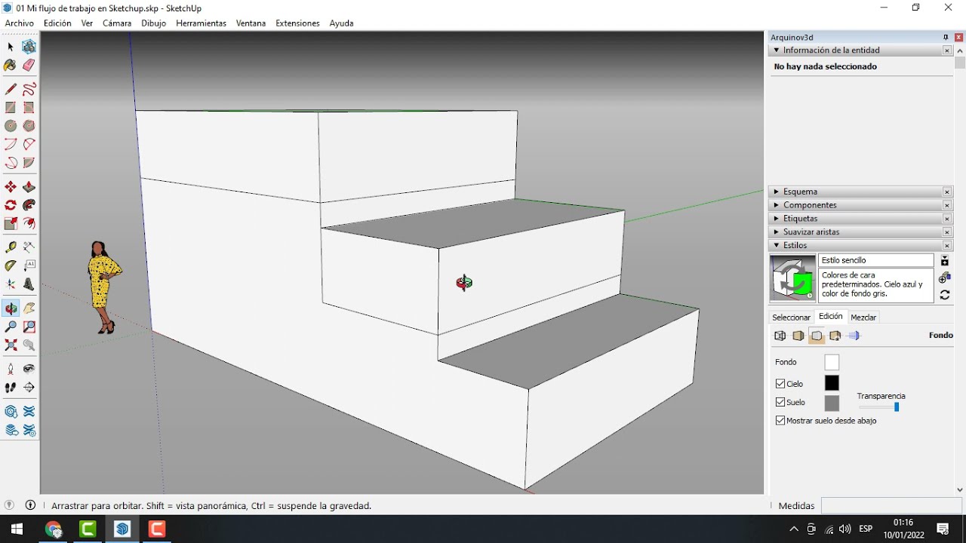Screen dimensions: 966x543
Task: Click the Suelo gray color swatch
Action: click(832, 403)
